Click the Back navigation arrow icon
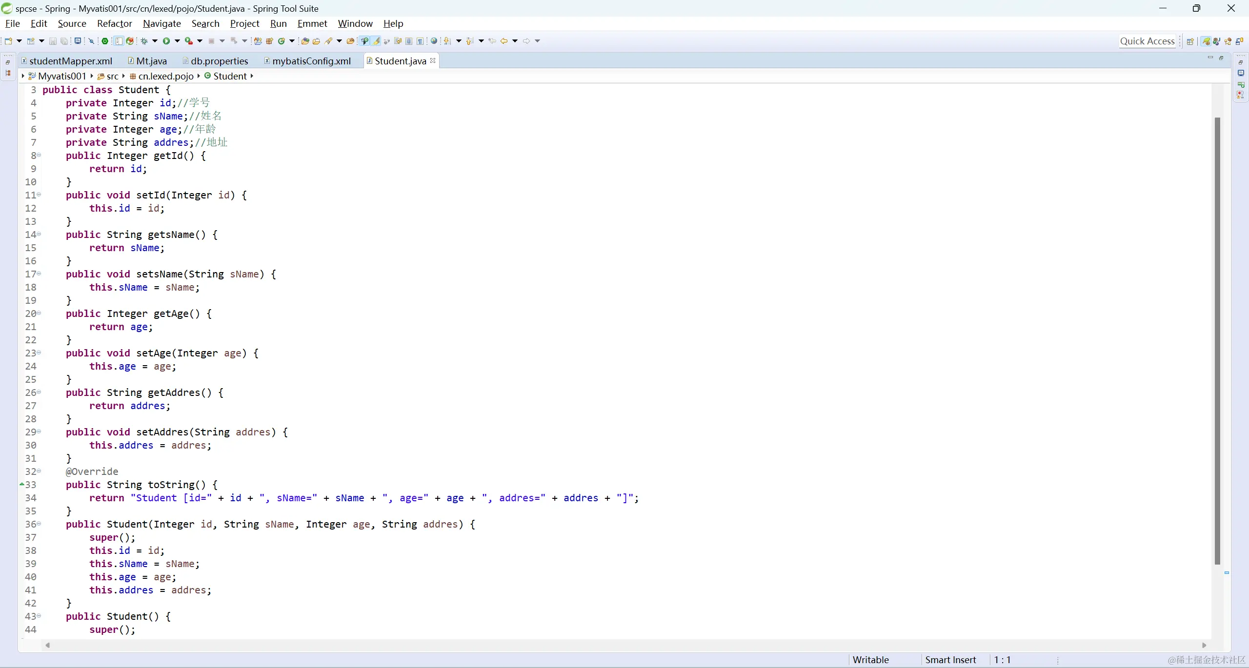This screenshot has height=668, width=1249. click(504, 41)
